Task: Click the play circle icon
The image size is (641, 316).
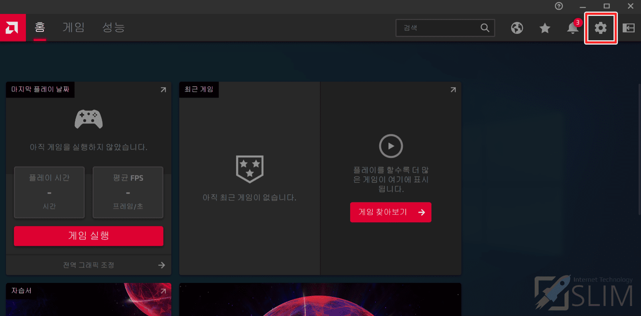Action: [x=391, y=146]
